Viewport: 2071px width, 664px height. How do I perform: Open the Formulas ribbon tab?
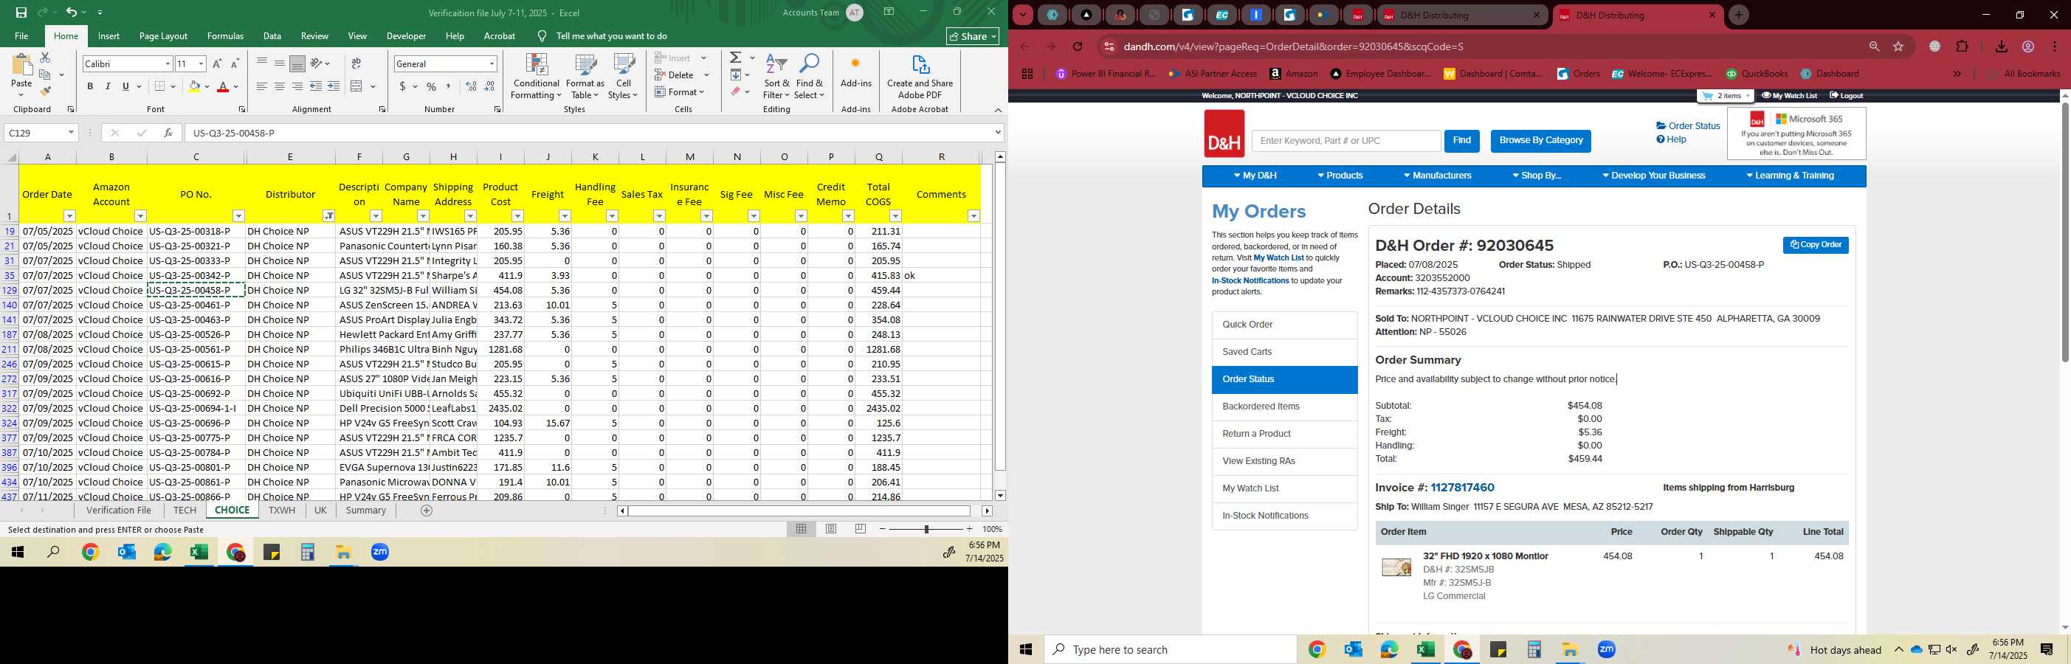[225, 36]
